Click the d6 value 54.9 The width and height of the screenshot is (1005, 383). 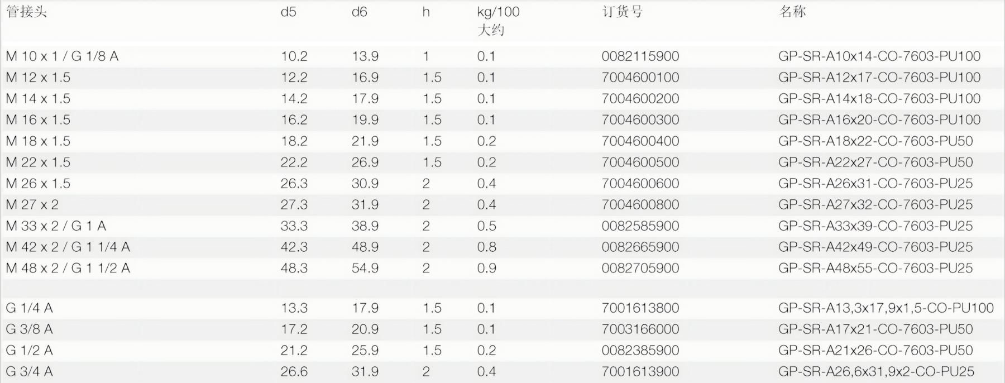pyautogui.click(x=365, y=269)
